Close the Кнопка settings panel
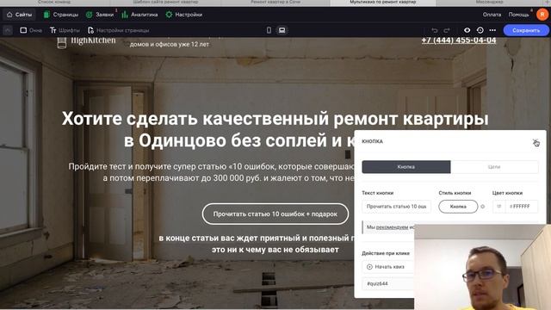Screen dimensions: 551x310 [536, 142]
